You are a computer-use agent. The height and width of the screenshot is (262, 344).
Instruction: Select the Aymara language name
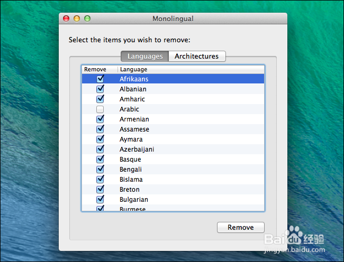131,139
